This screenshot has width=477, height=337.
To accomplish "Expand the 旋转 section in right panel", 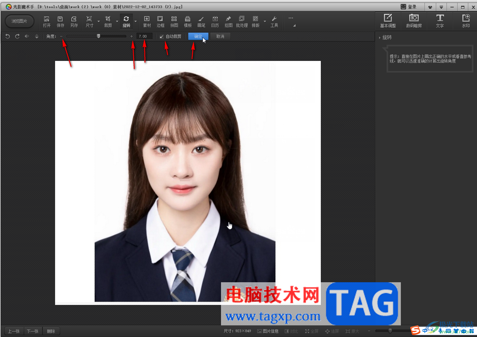I will pyautogui.click(x=380, y=38).
